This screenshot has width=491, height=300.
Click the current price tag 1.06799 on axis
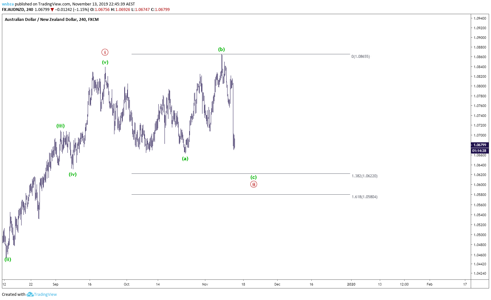pos(480,145)
